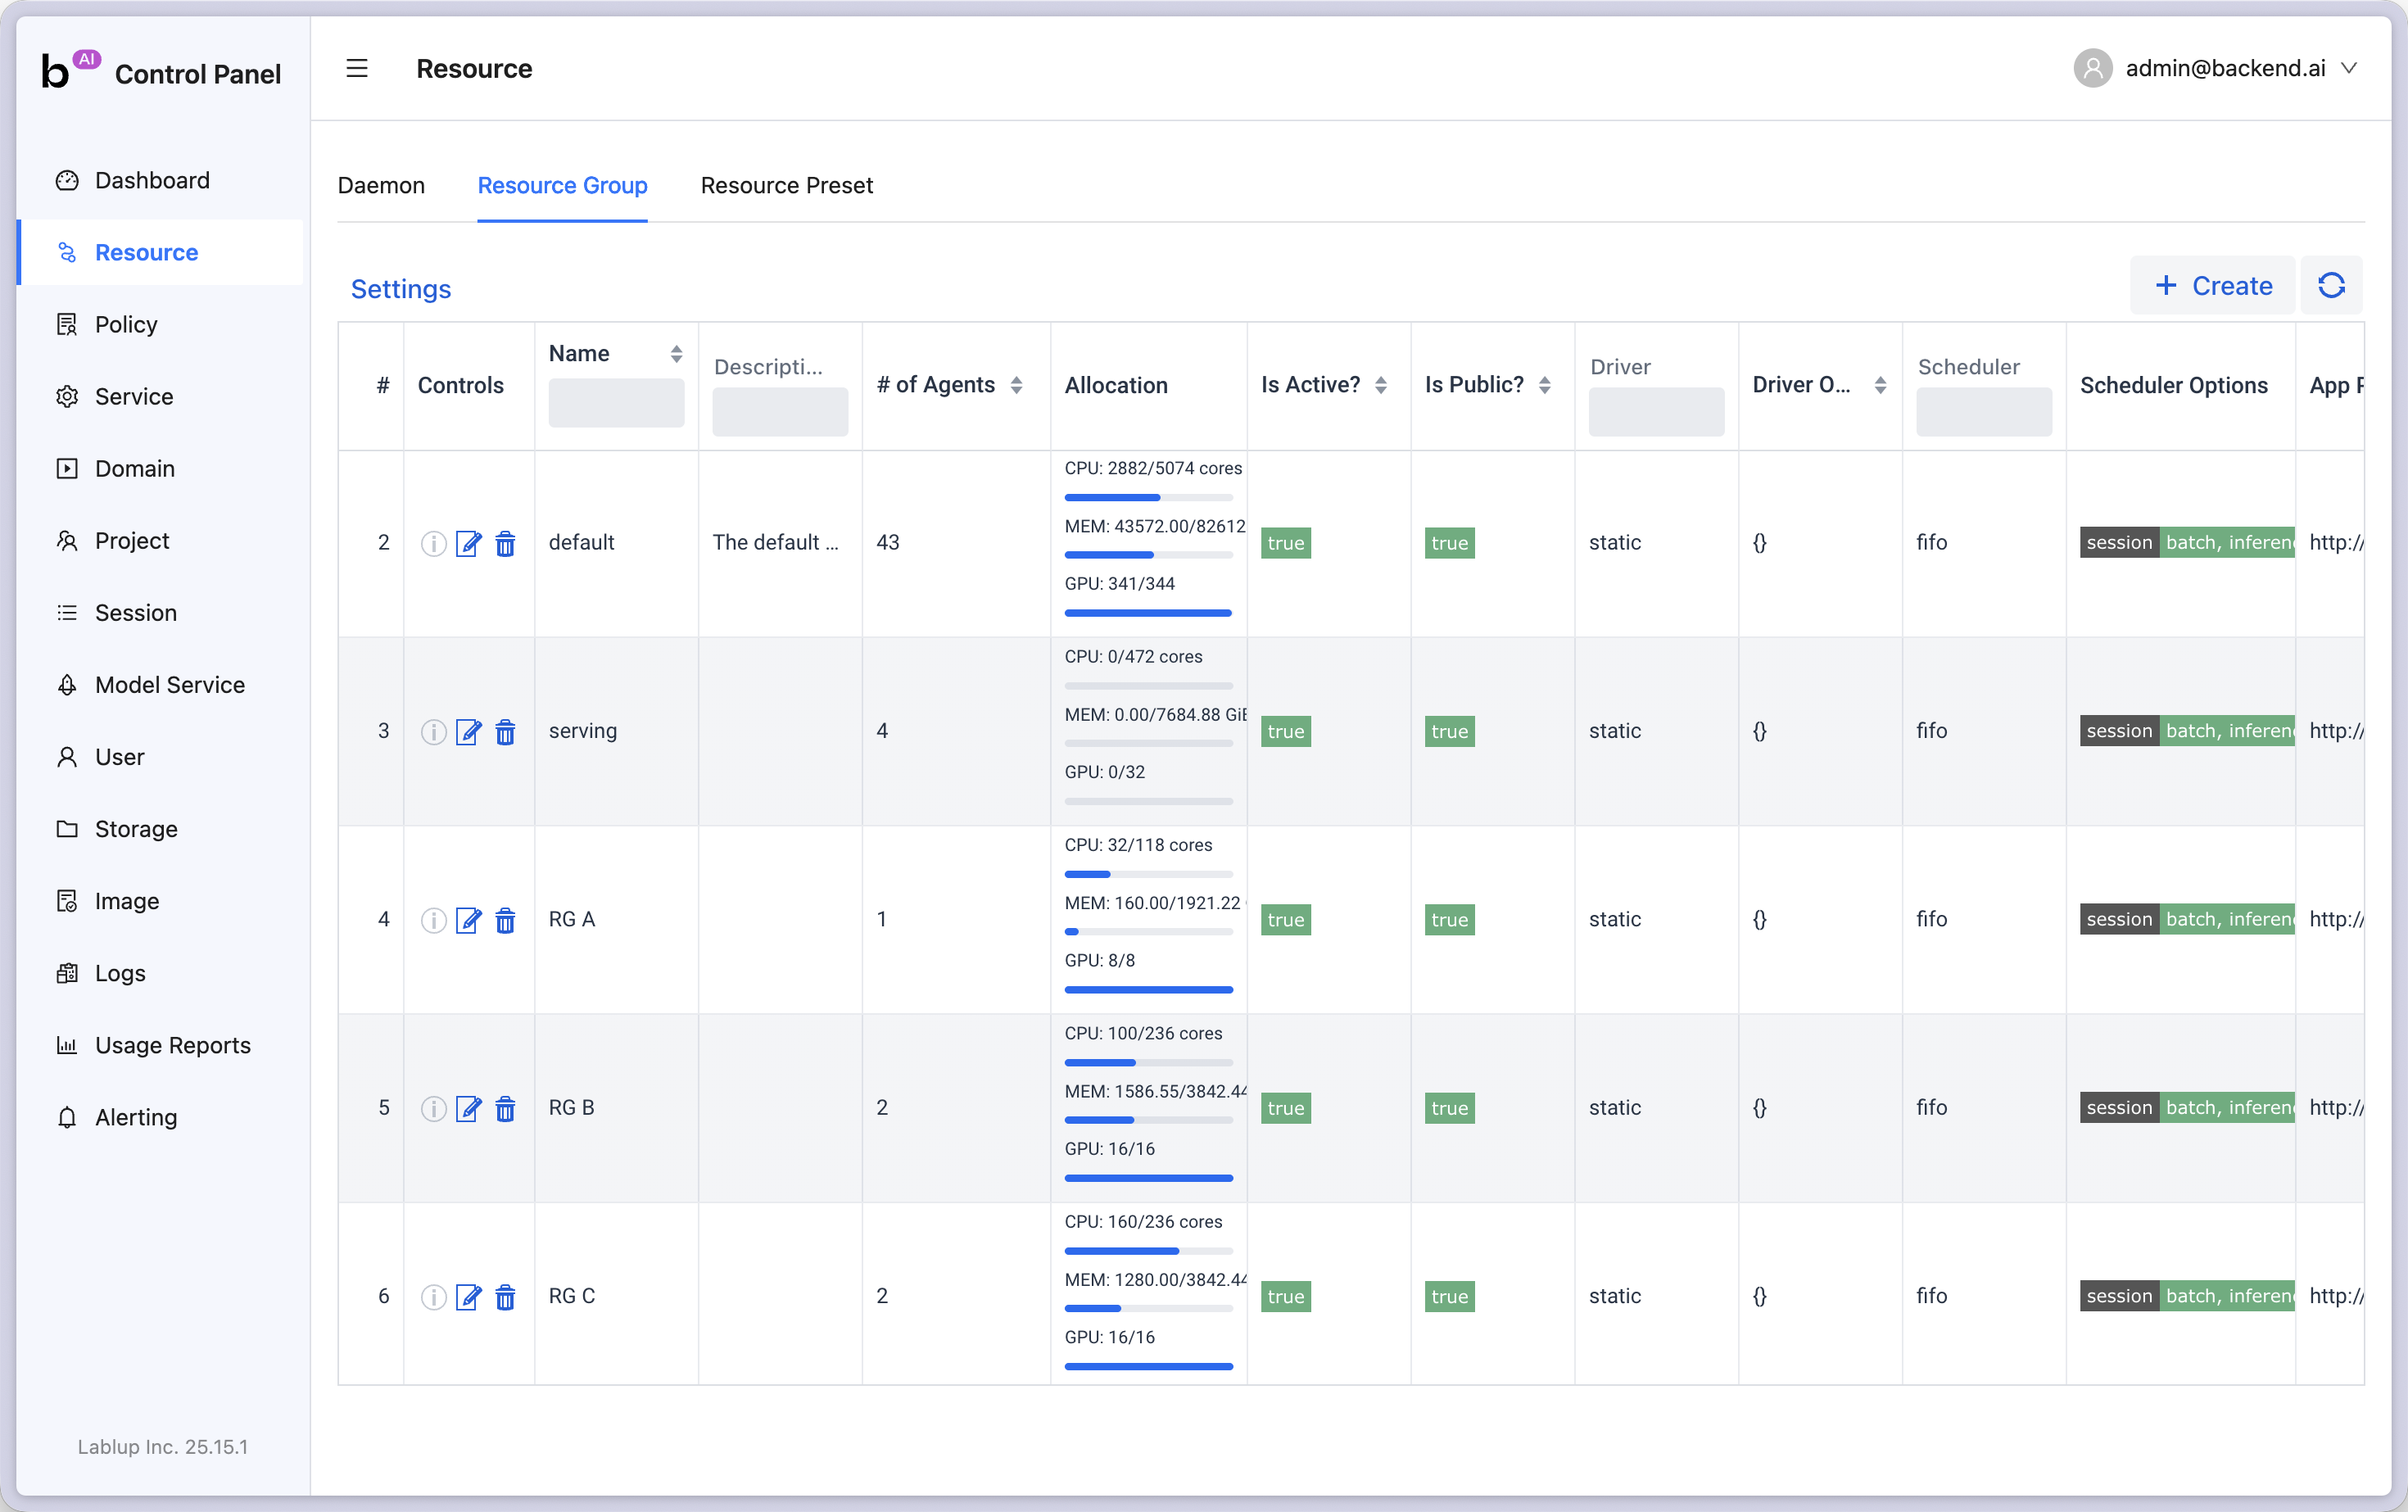Edit the RG C resource group

[468, 1297]
